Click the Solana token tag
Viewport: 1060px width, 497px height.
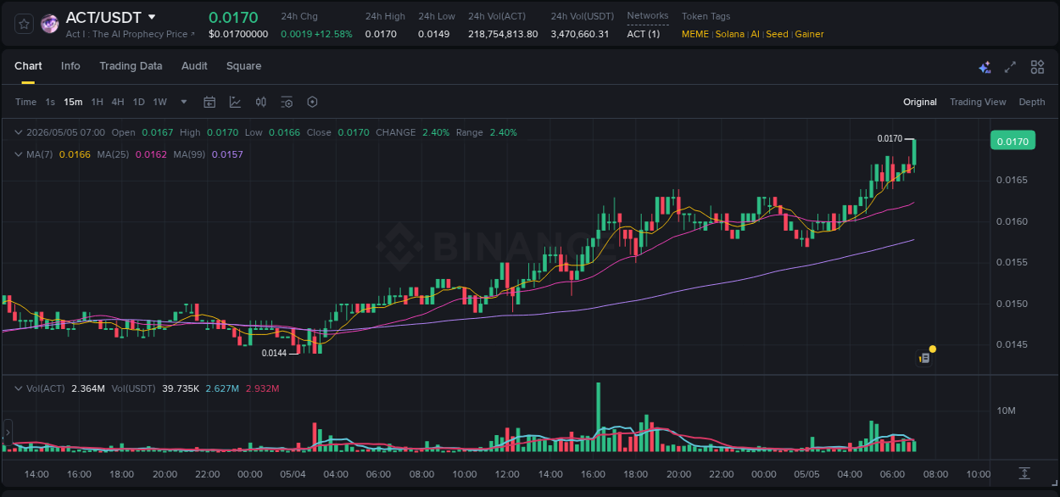(x=729, y=34)
